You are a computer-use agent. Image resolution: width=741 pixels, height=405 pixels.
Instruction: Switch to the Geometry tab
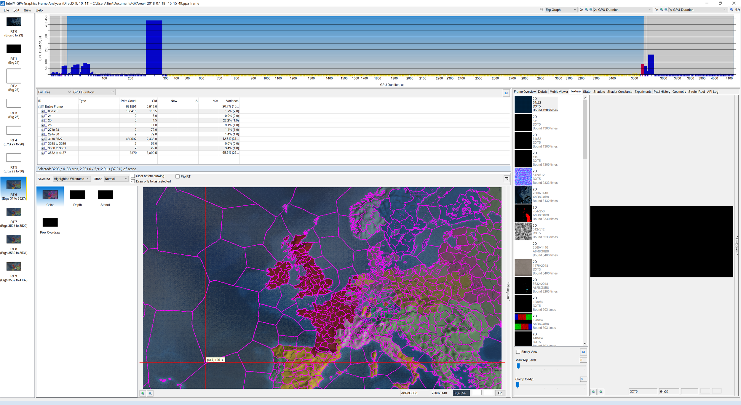tap(679, 92)
